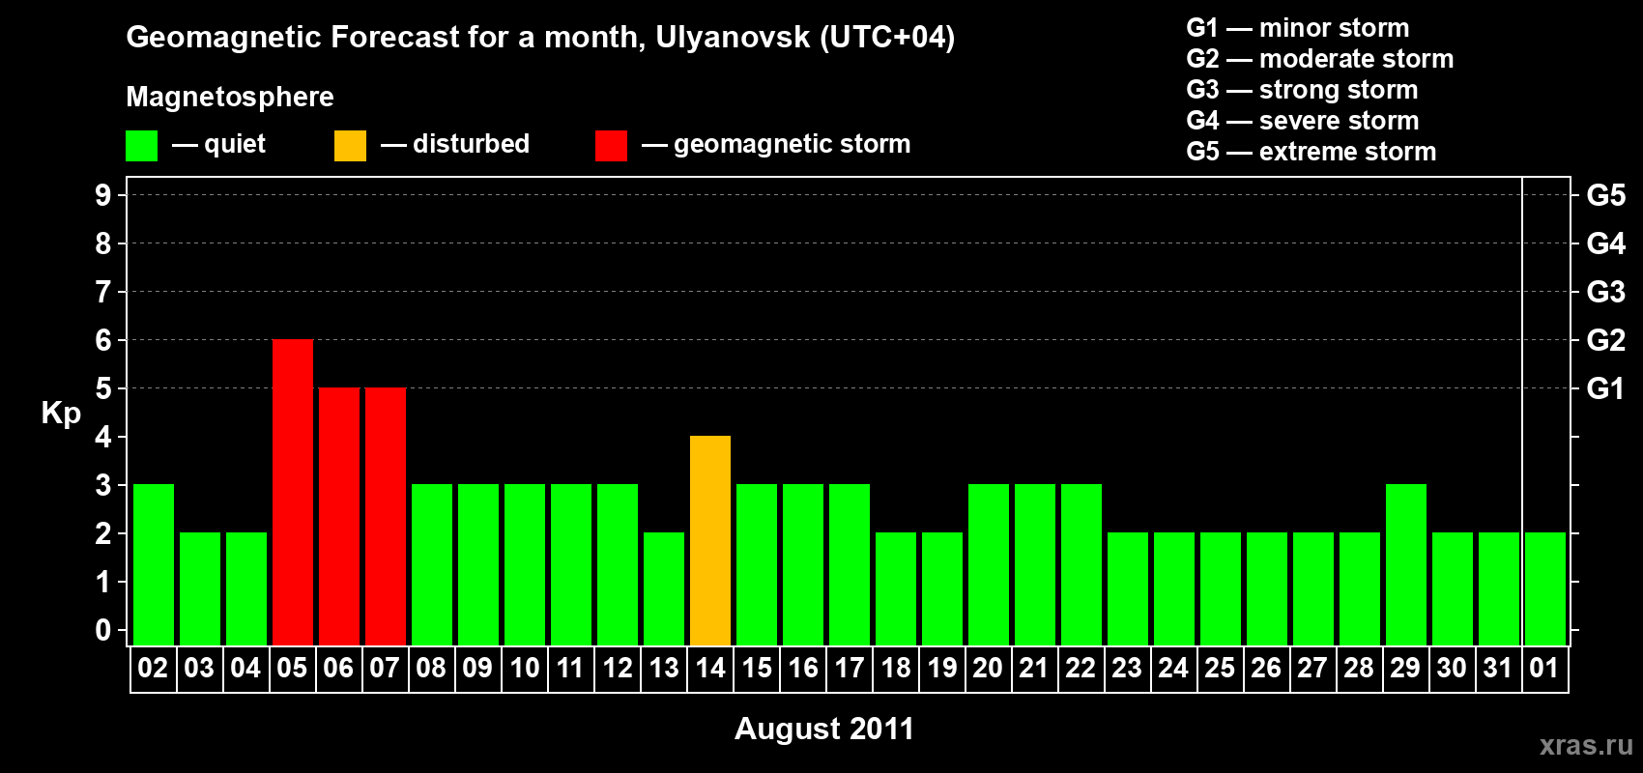
Task: Select the green bar for day 02
Action: (154, 564)
